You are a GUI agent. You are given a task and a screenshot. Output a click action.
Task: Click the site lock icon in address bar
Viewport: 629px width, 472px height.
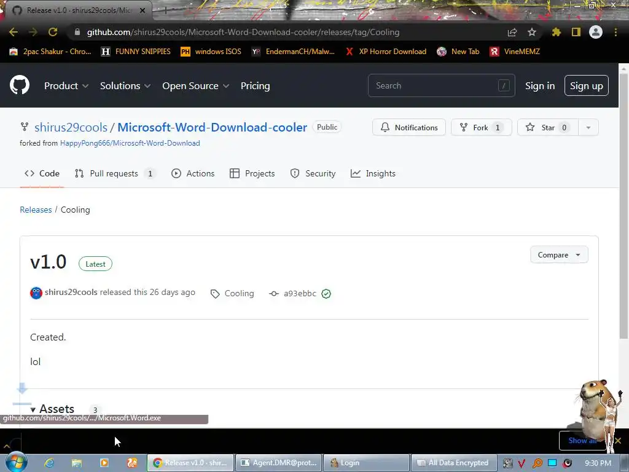tap(77, 32)
